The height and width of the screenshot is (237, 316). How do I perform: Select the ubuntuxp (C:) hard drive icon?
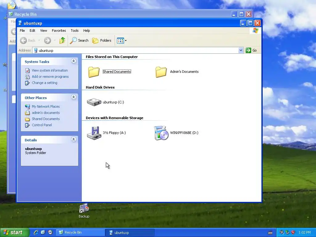pyautogui.click(x=94, y=102)
